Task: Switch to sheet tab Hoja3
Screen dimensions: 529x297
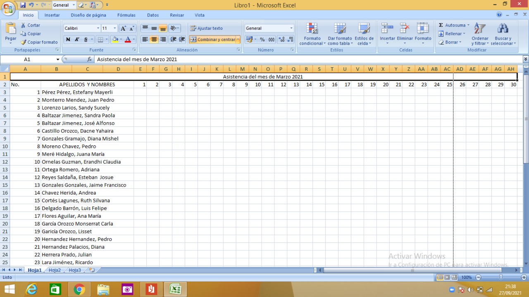Action: tap(75, 270)
